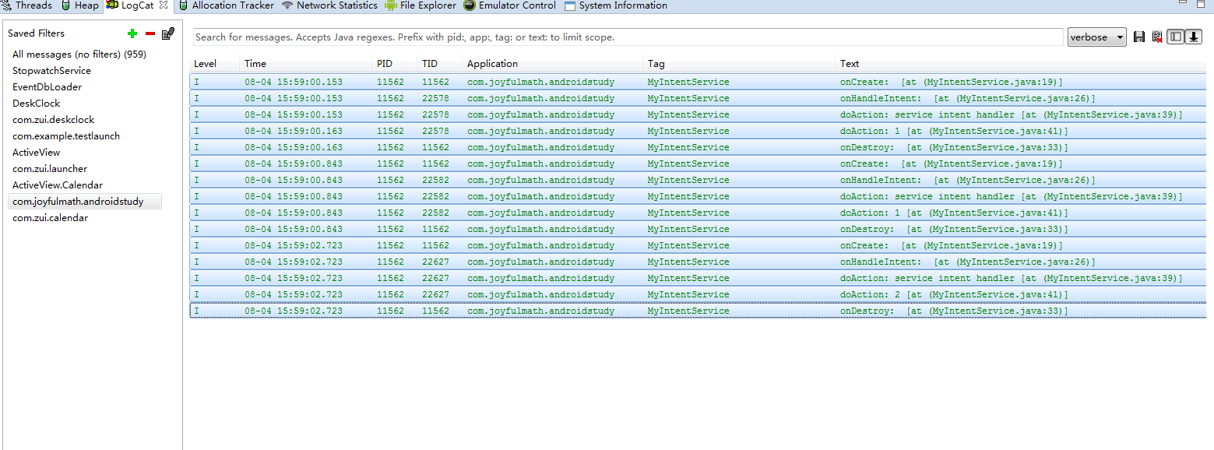Select the ActiveView filter
This screenshot has width=1214, height=450.
click(36, 153)
